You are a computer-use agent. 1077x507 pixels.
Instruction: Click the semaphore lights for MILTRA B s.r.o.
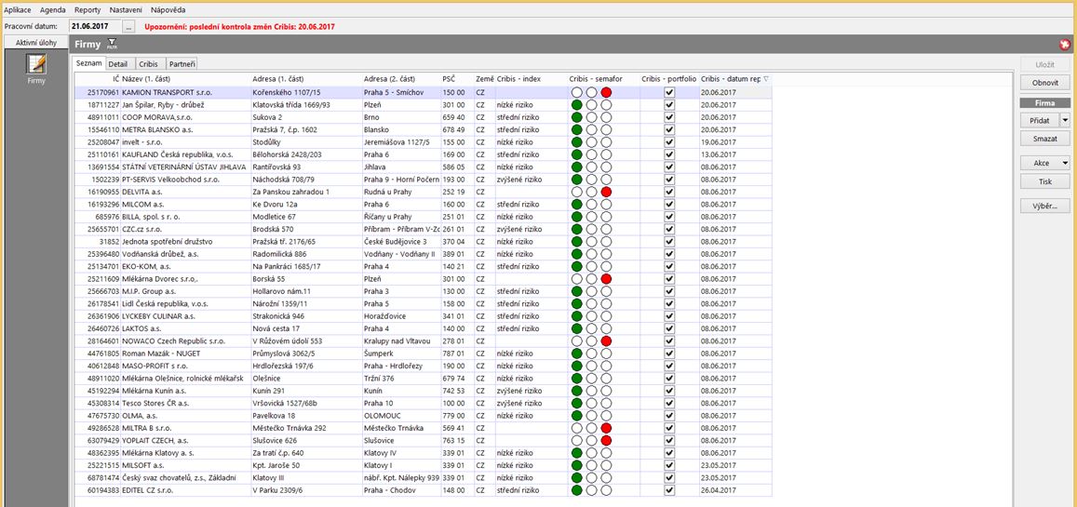tap(591, 428)
